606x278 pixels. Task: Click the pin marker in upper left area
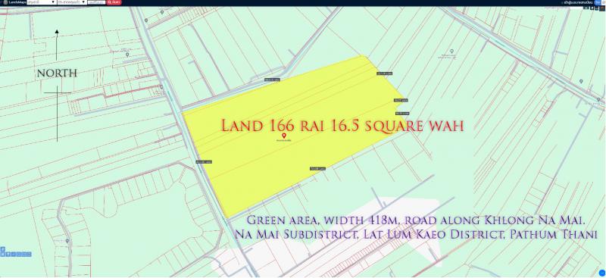127,55
